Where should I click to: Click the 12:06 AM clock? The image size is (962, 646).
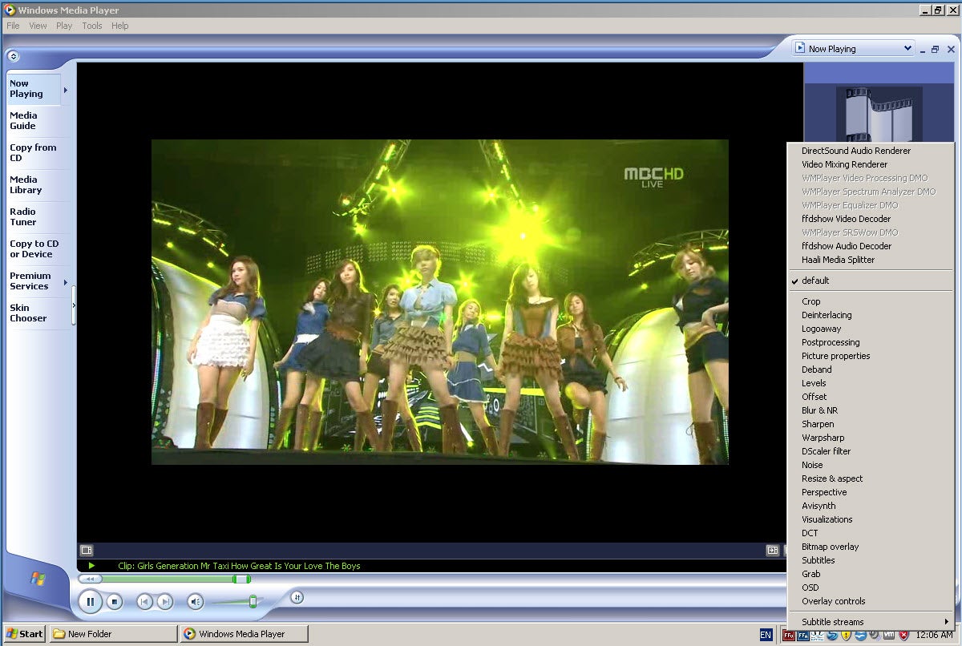click(x=934, y=635)
